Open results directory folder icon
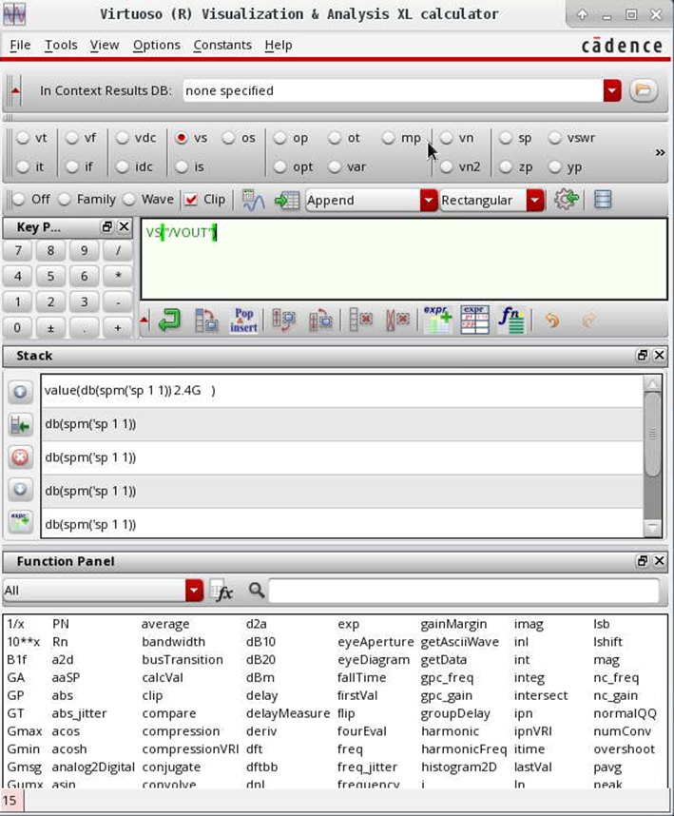 coord(644,90)
